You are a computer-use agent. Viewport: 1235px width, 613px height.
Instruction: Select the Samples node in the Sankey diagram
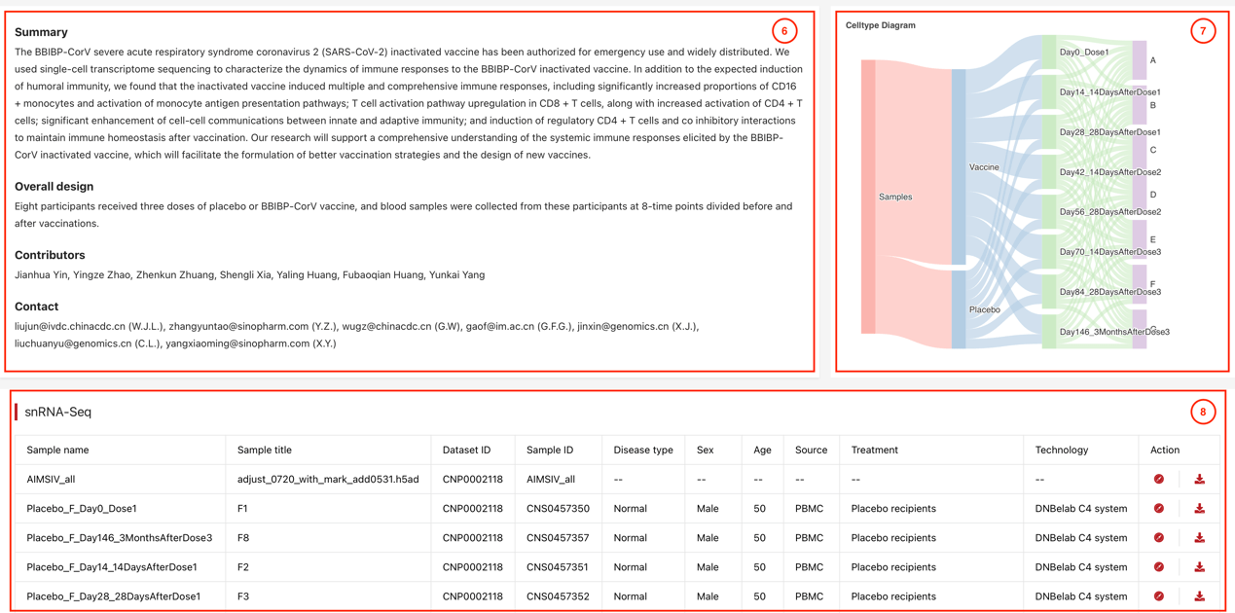[x=868, y=197]
